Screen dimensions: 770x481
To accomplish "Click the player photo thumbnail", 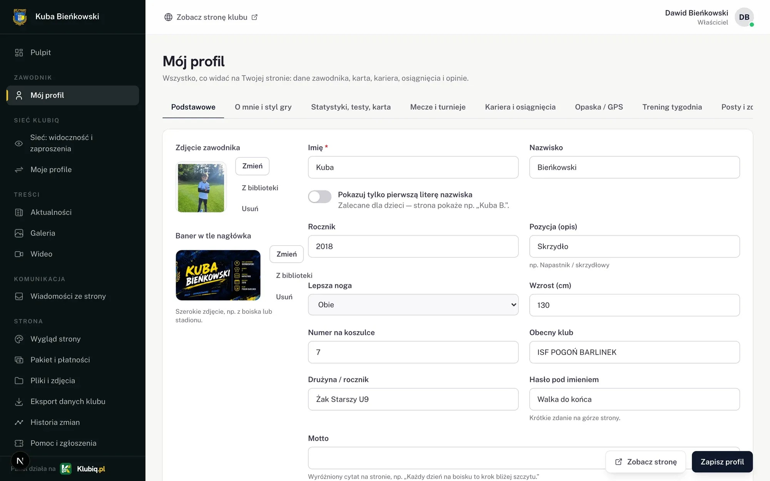I will pyautogui.click(x=201, y=188).
